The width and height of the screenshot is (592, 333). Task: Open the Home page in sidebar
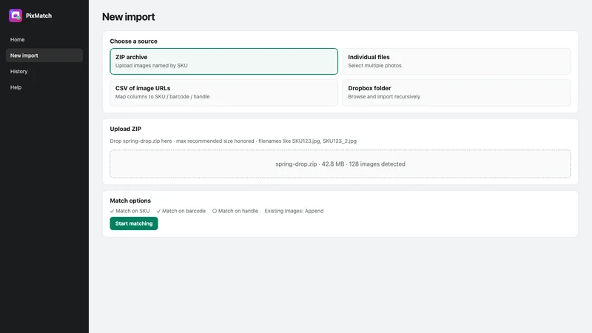pyautogui.click(x=44, y=40)
